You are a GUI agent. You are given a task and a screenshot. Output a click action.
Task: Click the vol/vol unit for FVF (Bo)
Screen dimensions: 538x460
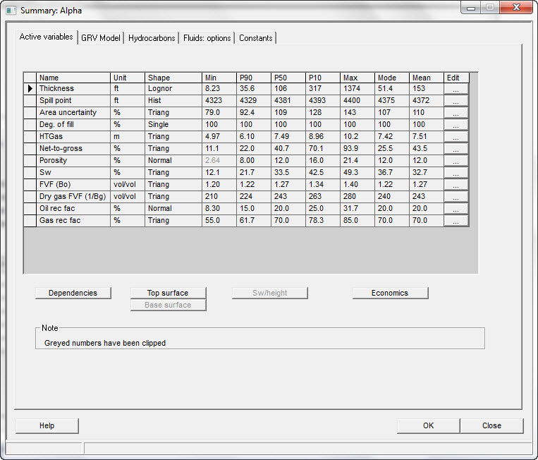128,185
